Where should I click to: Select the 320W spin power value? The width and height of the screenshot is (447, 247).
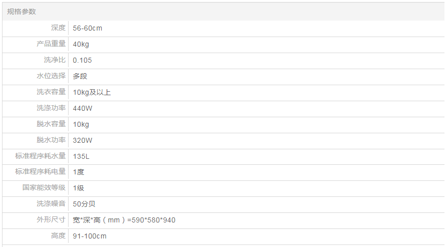83,140
